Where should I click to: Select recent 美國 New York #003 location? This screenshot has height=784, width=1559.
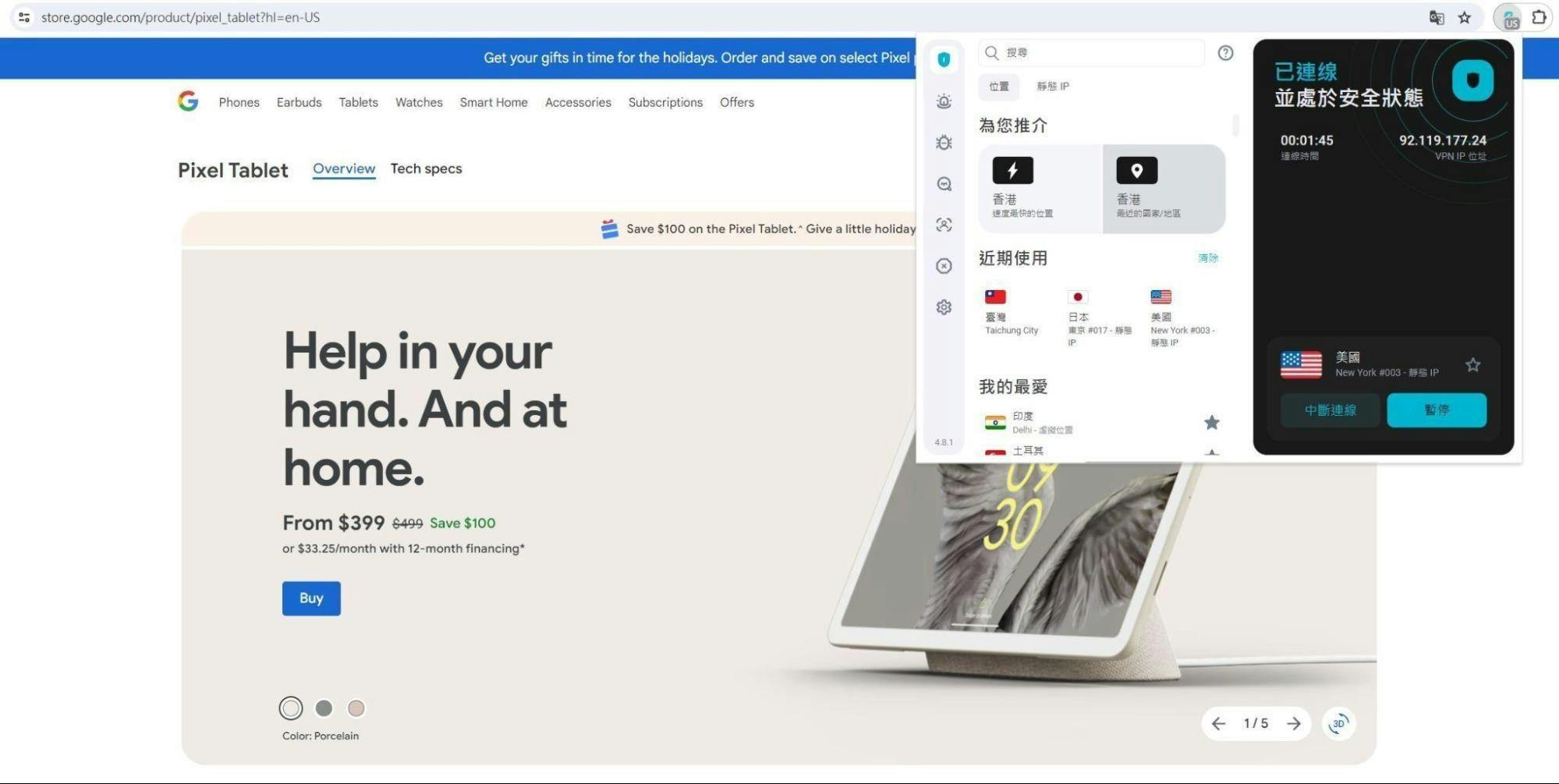[x=1183, y=318]
